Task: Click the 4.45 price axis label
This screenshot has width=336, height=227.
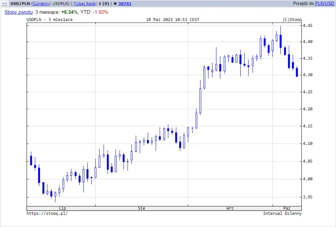Action: point(307,26)
